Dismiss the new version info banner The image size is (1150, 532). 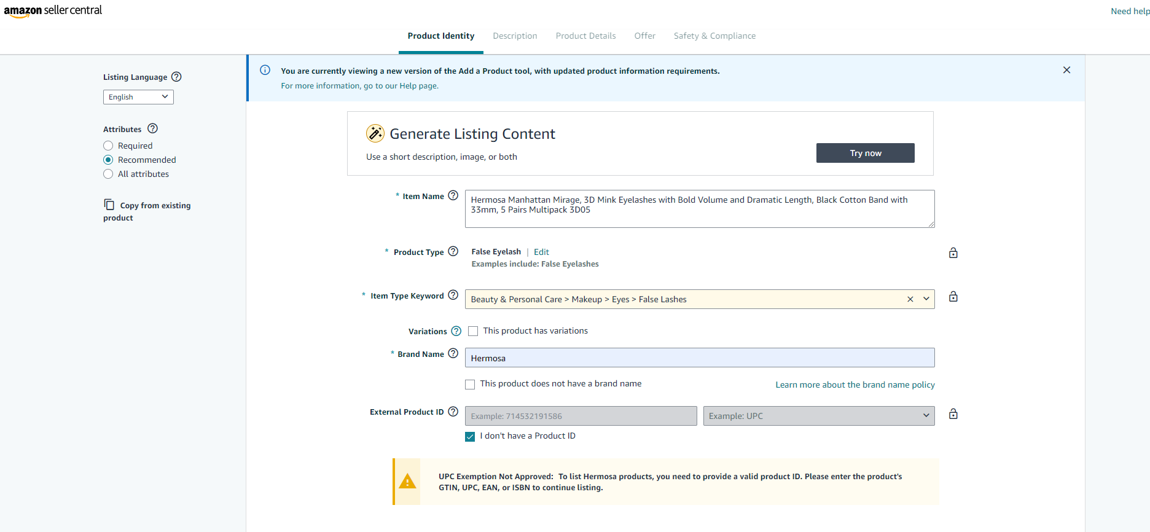coord(1067,70)
